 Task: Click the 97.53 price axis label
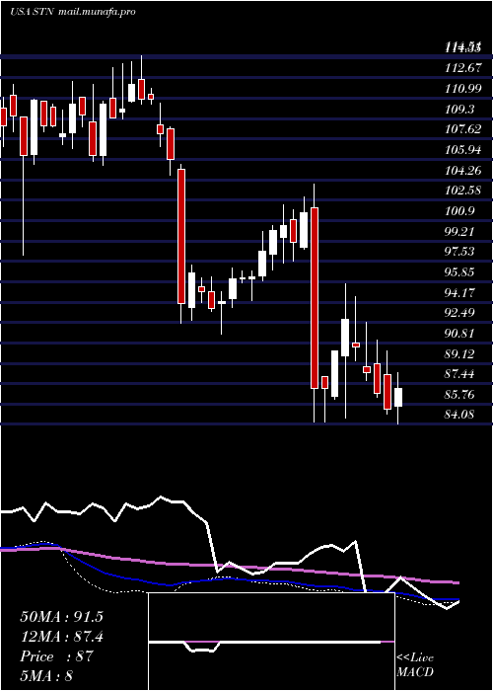[460, 251]
